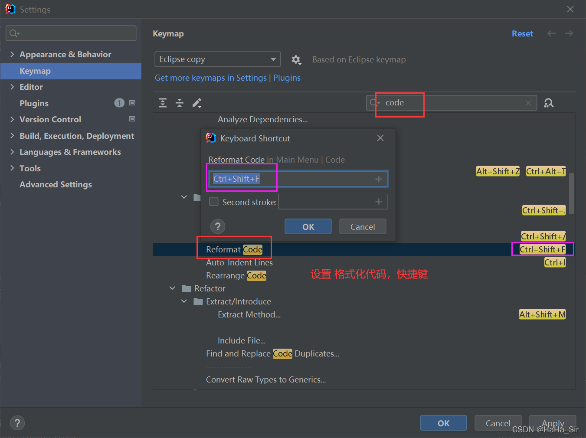Select Find and Replace Code Duplicates
The height and width of the screenshot is (438, 586).
tap(272, 353)
